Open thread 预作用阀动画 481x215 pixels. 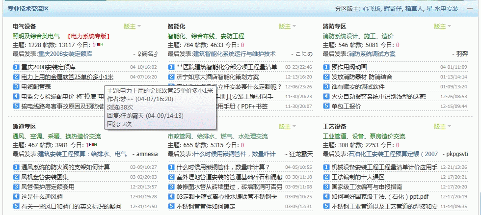pos(349,67)
